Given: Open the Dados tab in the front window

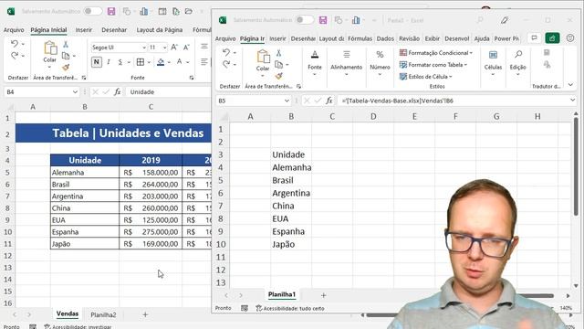Looking at the screenshot, I should [x=385, y=38].
